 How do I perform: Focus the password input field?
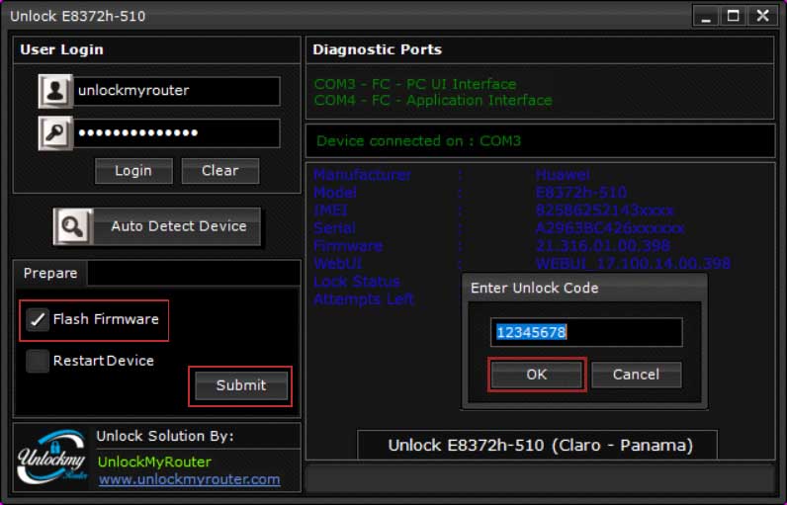tap(177, 132)
